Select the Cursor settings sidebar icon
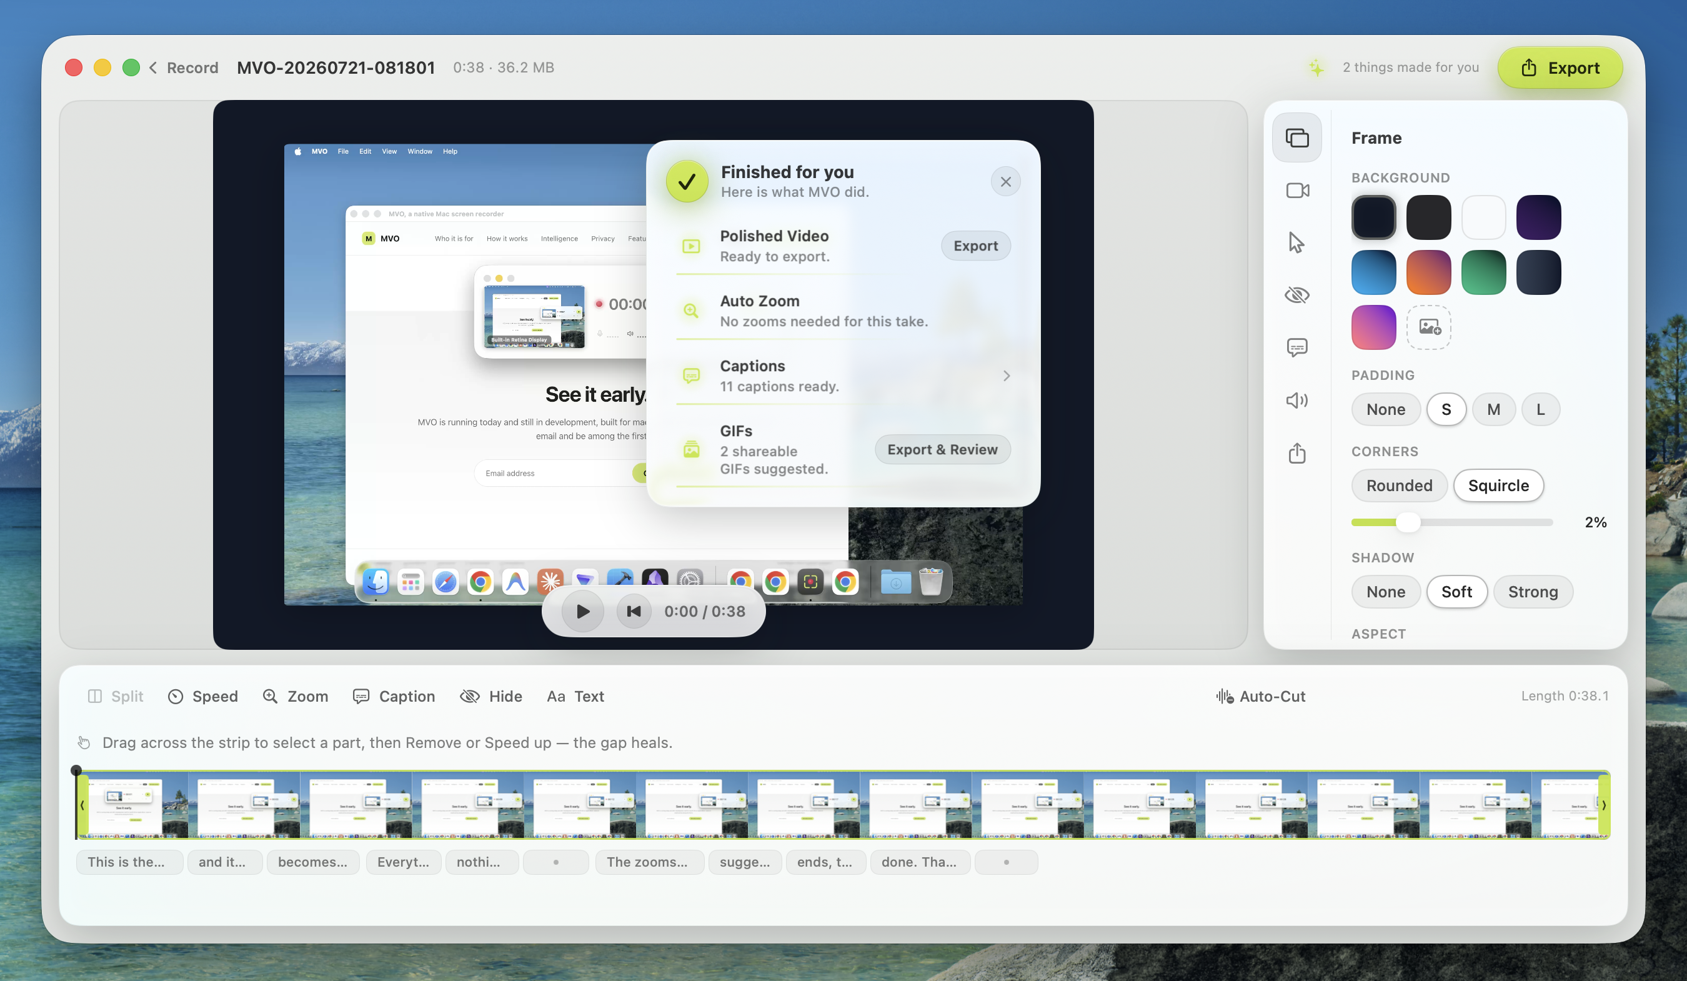Viewport: 1687px width, 981px height. (x=1296, y=242)
